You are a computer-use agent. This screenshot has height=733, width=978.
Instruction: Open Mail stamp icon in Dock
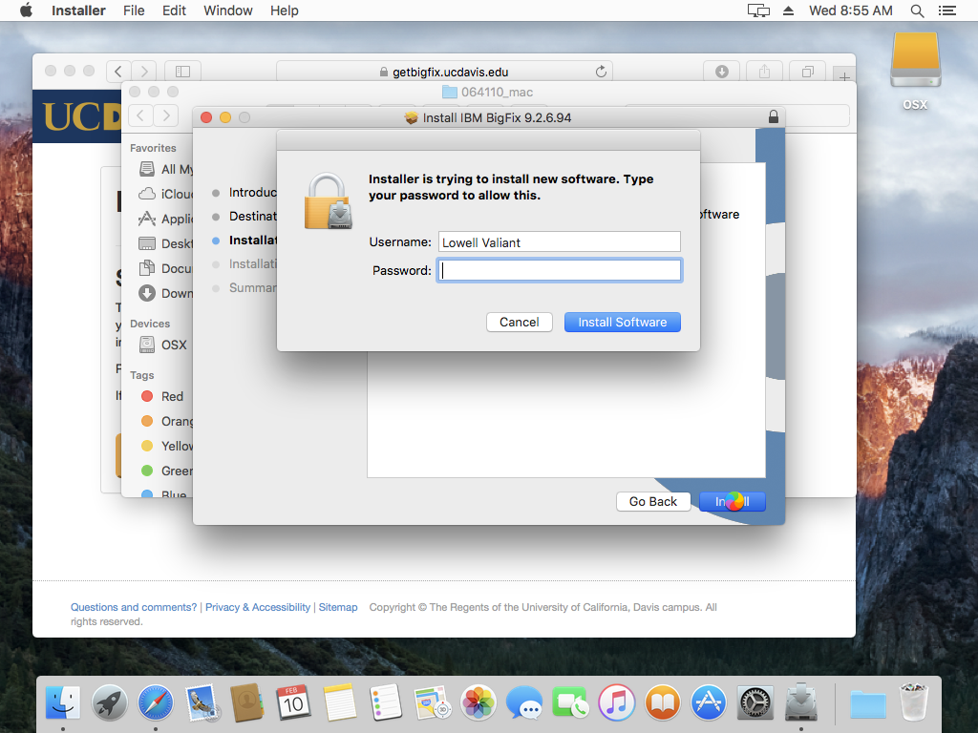[202, 702]
